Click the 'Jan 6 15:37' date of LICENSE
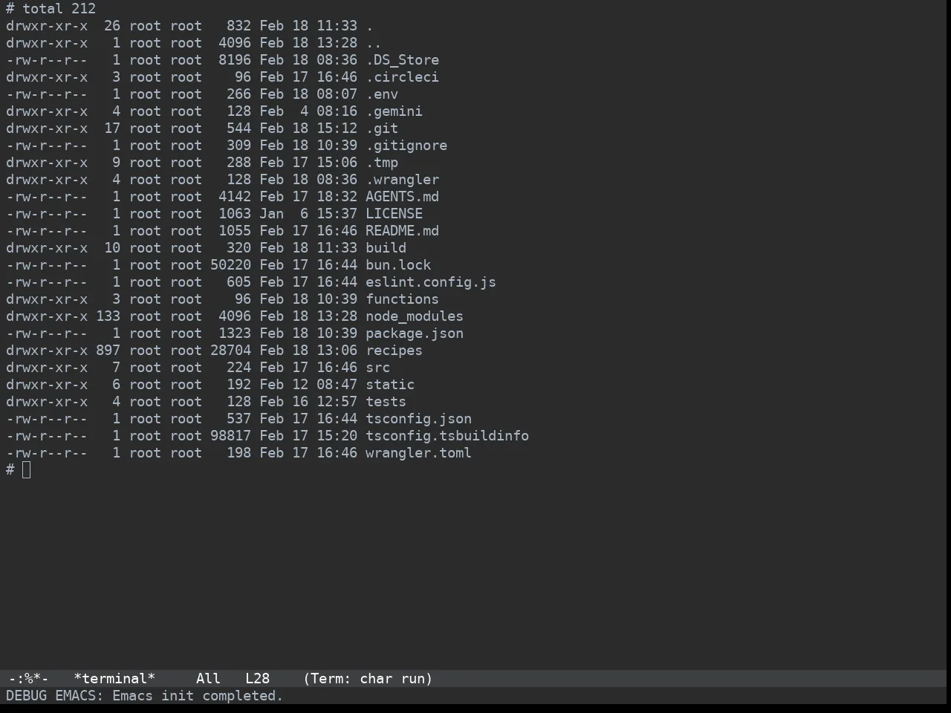 click(308, 214)
